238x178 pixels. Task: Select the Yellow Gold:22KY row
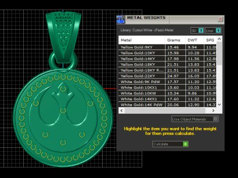(x=167, y=76)
